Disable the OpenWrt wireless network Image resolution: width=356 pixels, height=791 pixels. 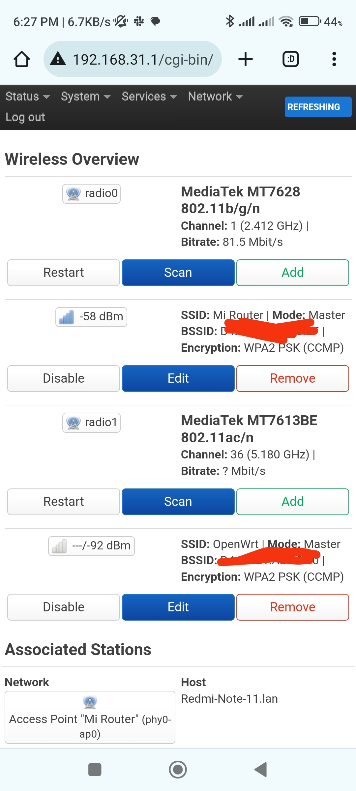pos(64,607)
